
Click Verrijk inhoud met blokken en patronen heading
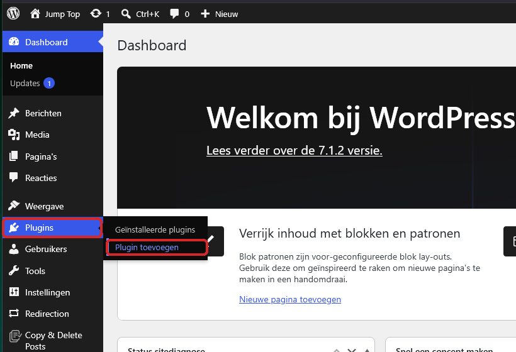pos(349,233)
